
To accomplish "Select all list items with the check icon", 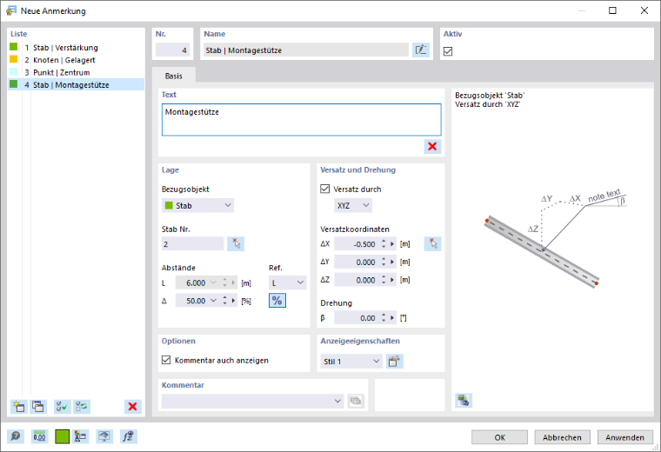I will click(x=62, y=407).
